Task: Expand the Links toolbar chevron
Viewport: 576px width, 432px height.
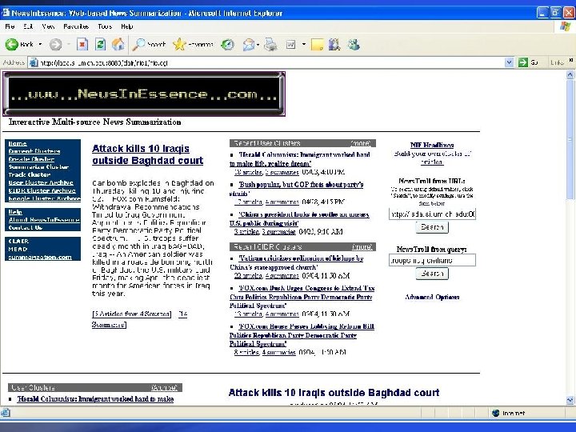Action: [x=571, y=60]
